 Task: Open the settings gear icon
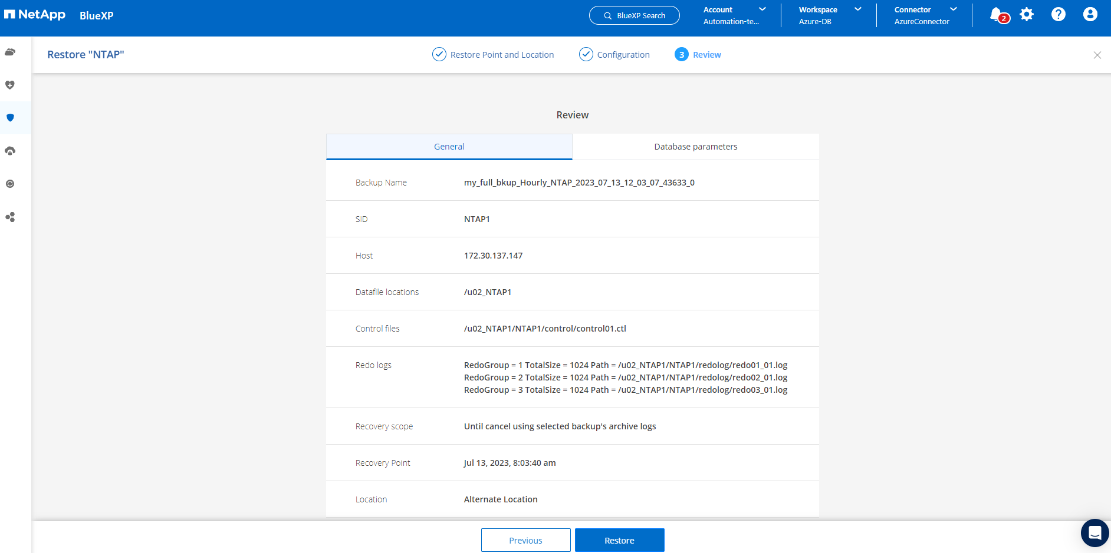pyautogui.click(x=1027, y=15)
